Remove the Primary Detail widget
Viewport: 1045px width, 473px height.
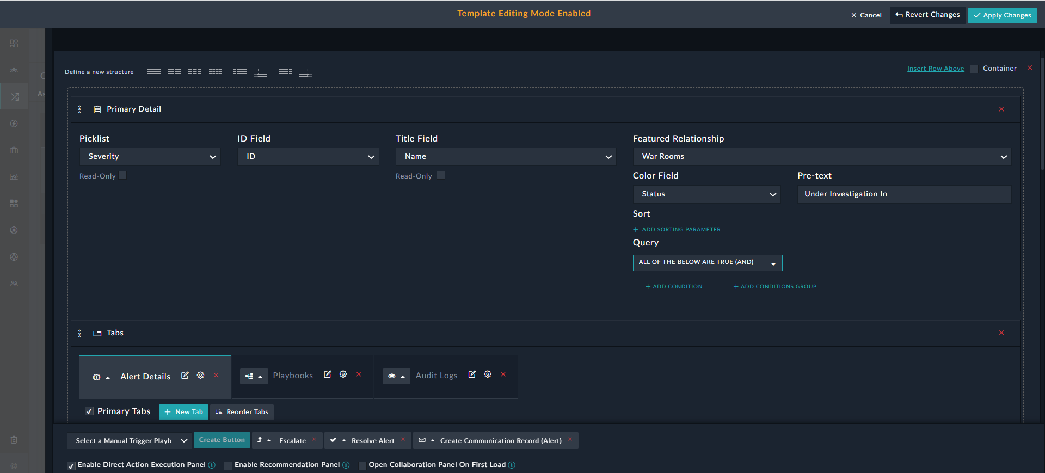pyautogui.click(x=1001, y=109)
